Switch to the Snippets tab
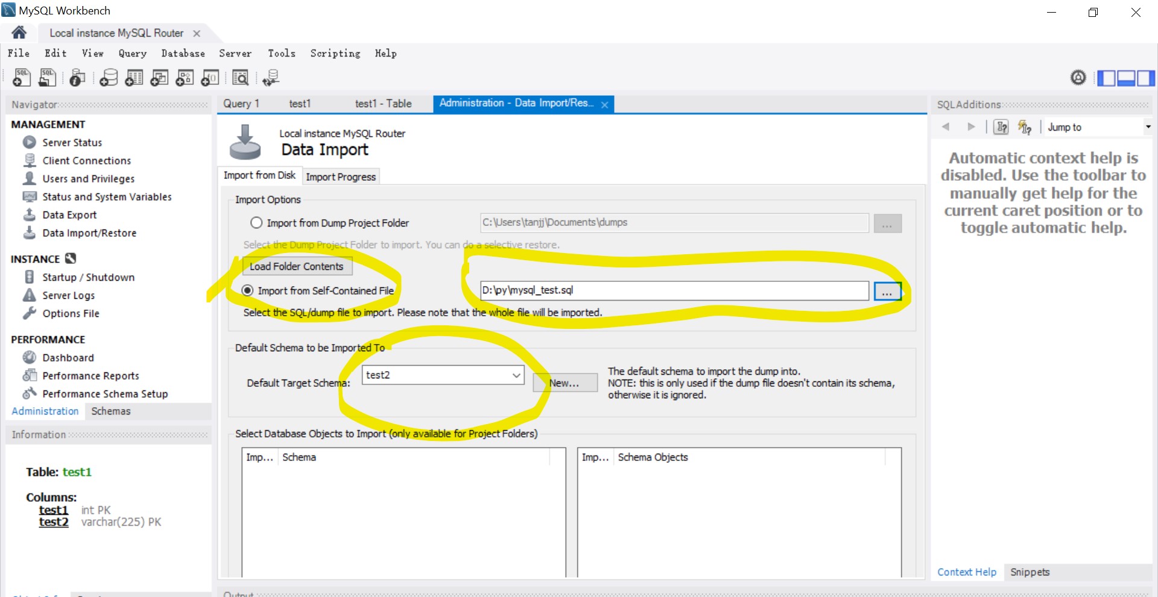Image resolution: width=1158 pixels, height=597 pixels. pos(1030,572)
